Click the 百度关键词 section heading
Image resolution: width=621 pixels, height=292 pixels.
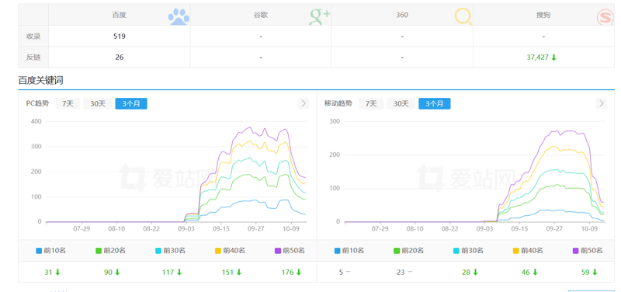coord(41,81)
